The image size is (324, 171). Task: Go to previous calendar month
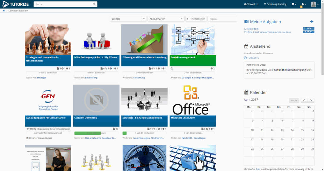[x=304, y=100]
